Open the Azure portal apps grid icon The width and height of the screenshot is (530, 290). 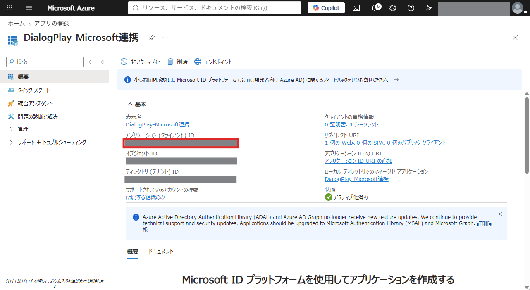pos(10,8)
